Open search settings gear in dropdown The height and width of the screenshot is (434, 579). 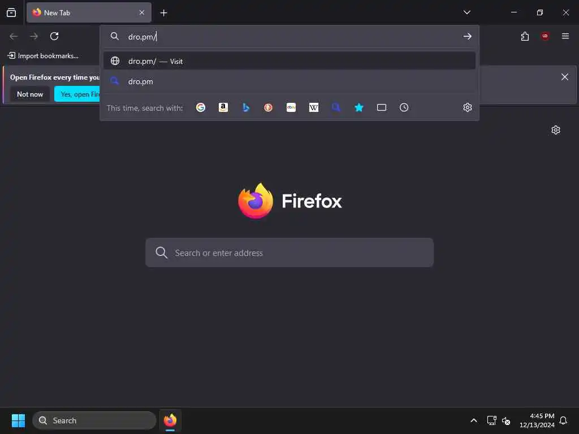[x=467, y=107]
